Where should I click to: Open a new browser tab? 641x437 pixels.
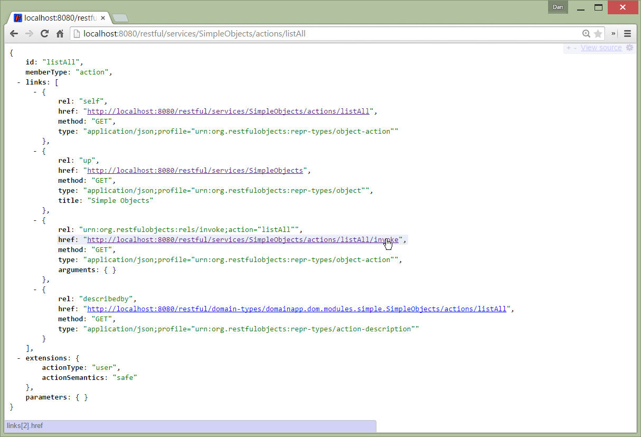(120, 18)
